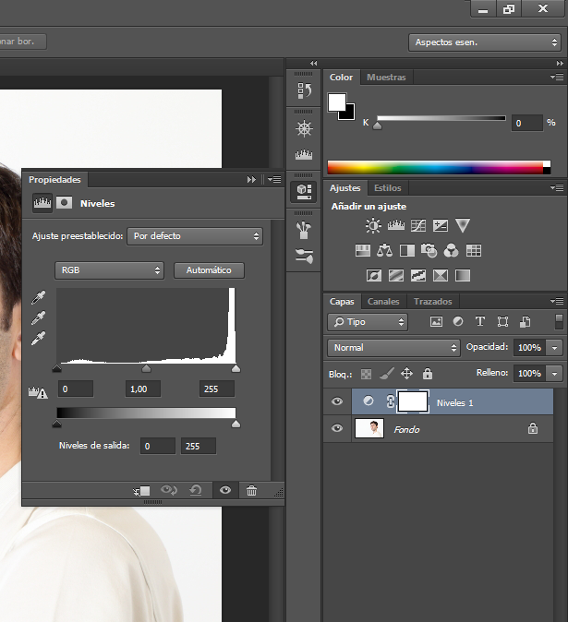Toggle shape layer filter in Capas
The height and width of the screenshot is (622, 568).
coord(503,322)
